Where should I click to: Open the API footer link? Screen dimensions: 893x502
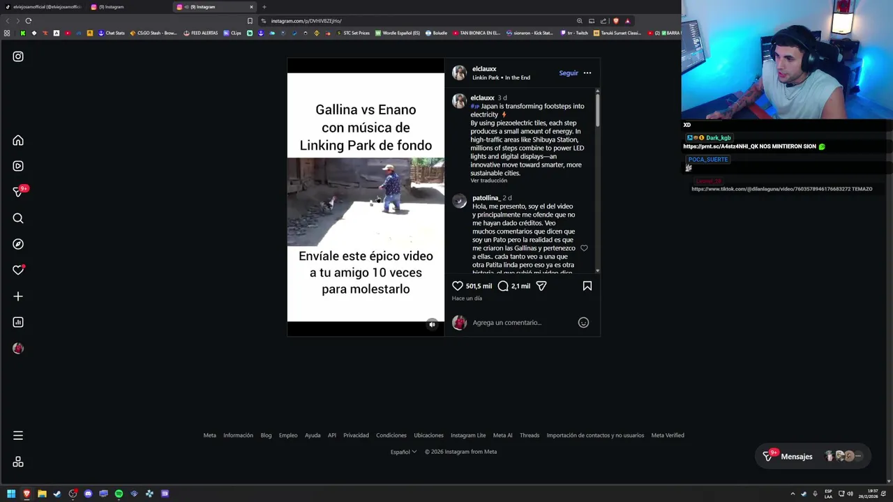[x=332, y=436]
